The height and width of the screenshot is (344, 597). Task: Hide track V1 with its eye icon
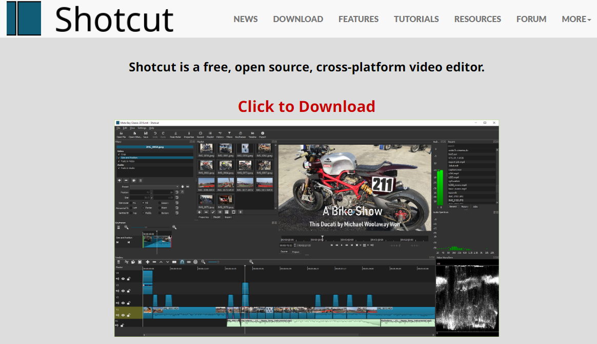123,315
